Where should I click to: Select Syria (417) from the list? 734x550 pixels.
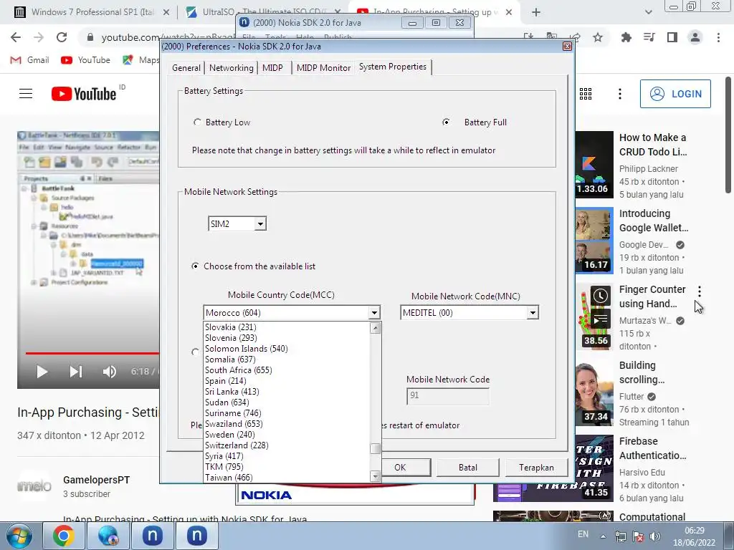click(287, 456)
